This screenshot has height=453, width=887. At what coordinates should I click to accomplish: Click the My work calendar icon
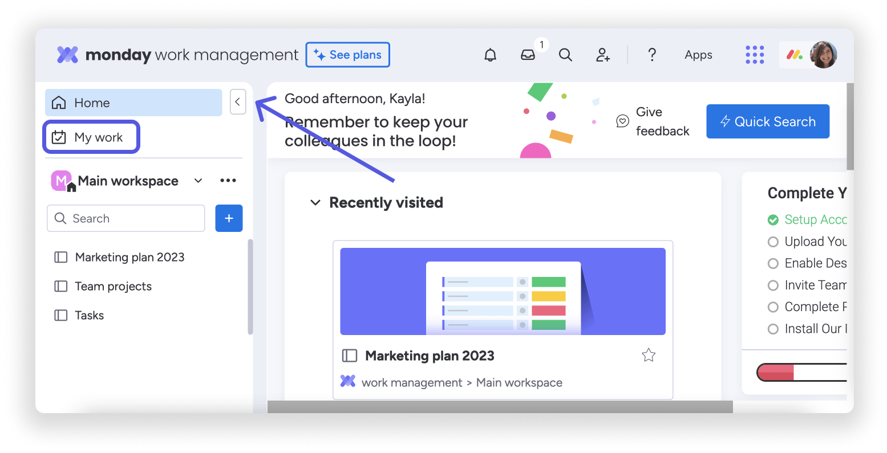59,137
